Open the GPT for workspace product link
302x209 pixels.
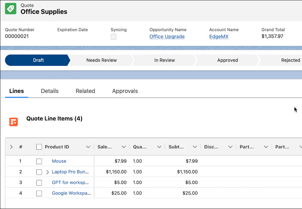click(70, 182)
